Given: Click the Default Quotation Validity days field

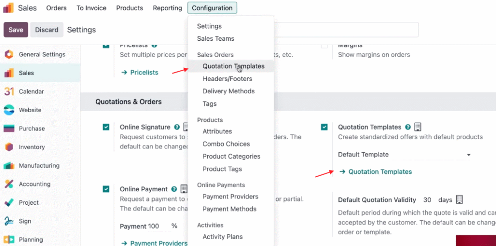Looking at the screenshot, I should tap(427, 200).
